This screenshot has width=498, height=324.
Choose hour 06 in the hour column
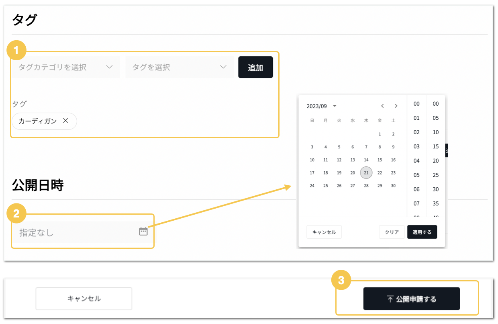tap(416, 189)
